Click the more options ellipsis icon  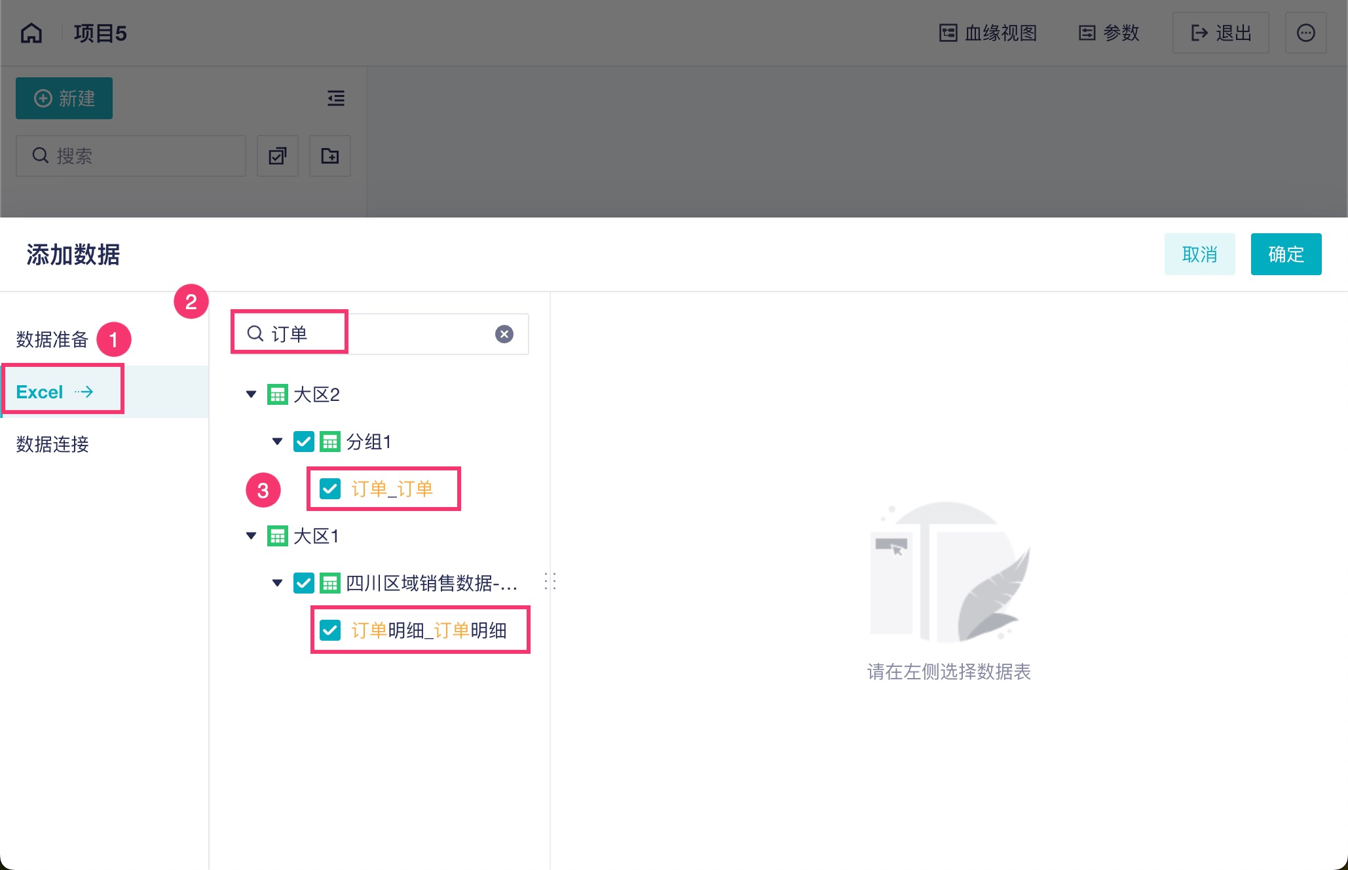pyautogui.click(x=1305, y=33)
